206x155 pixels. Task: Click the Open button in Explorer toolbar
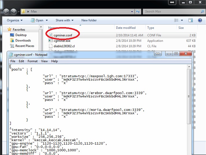tap(37, 20)
